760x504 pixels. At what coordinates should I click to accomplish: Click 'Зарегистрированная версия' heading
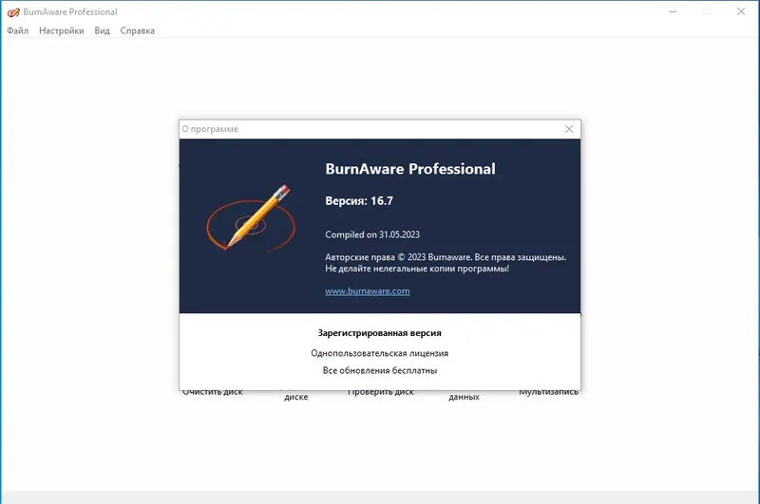[x=379, y=333]
